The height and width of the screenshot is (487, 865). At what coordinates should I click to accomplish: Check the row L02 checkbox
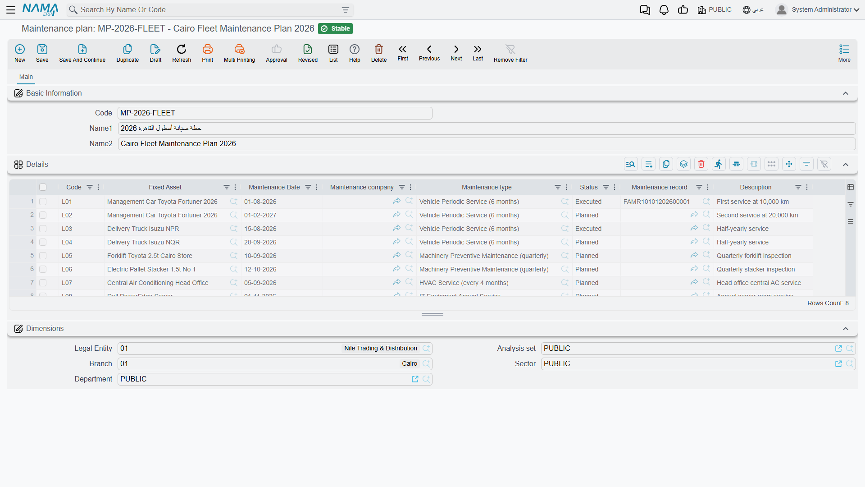(x=43, y=215)
